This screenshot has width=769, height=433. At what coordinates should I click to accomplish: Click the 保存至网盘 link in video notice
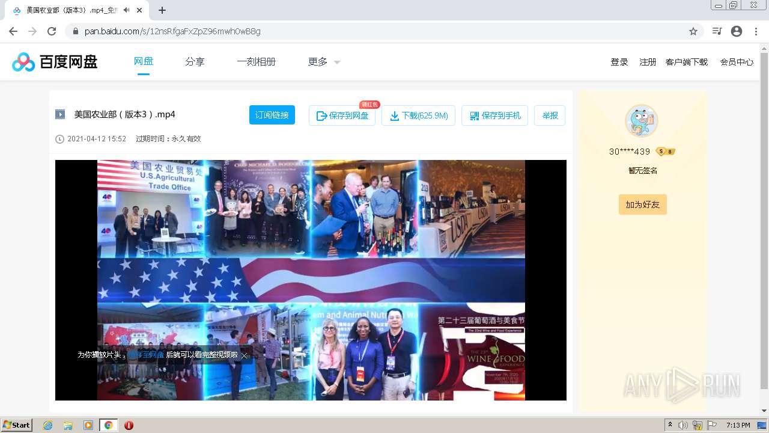click(146, 355)
